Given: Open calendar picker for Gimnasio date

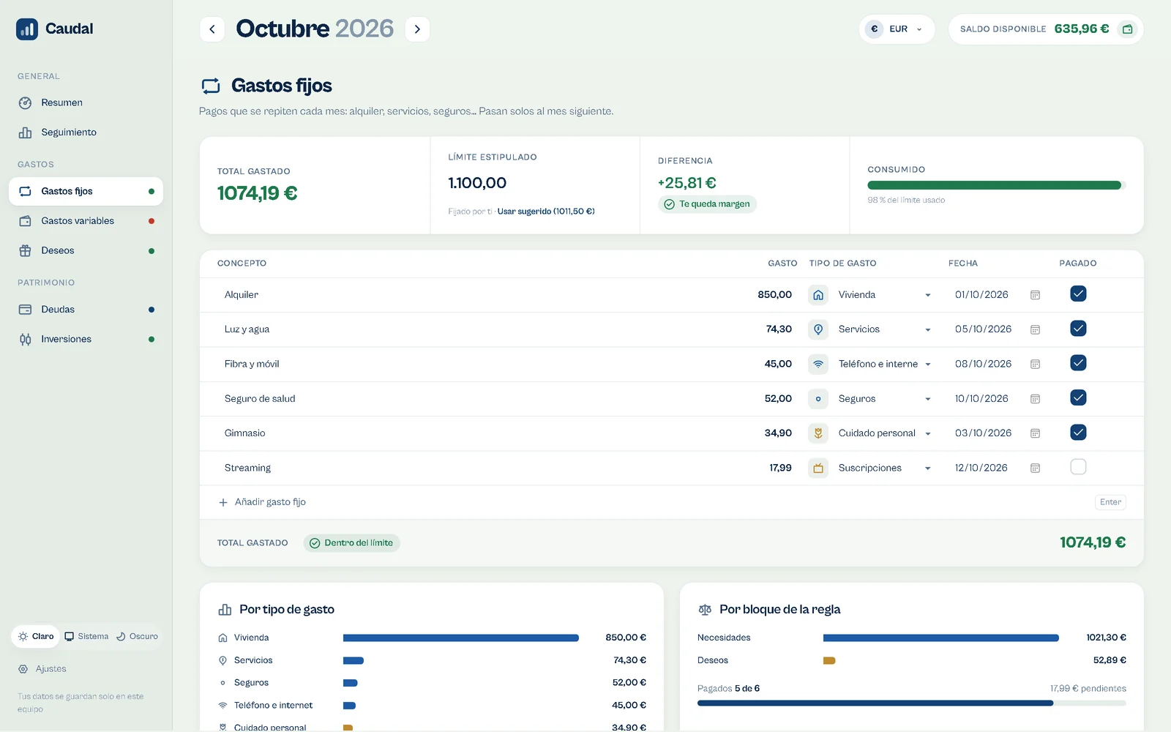Looking at the screenshot, I should 1035,433.
